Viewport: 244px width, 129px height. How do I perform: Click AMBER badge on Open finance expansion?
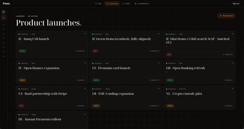(x=22, y=80)
